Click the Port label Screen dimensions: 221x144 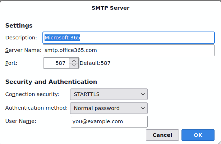point(11,63)
